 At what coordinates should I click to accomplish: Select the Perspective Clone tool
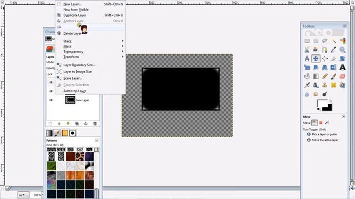(342, 85)
